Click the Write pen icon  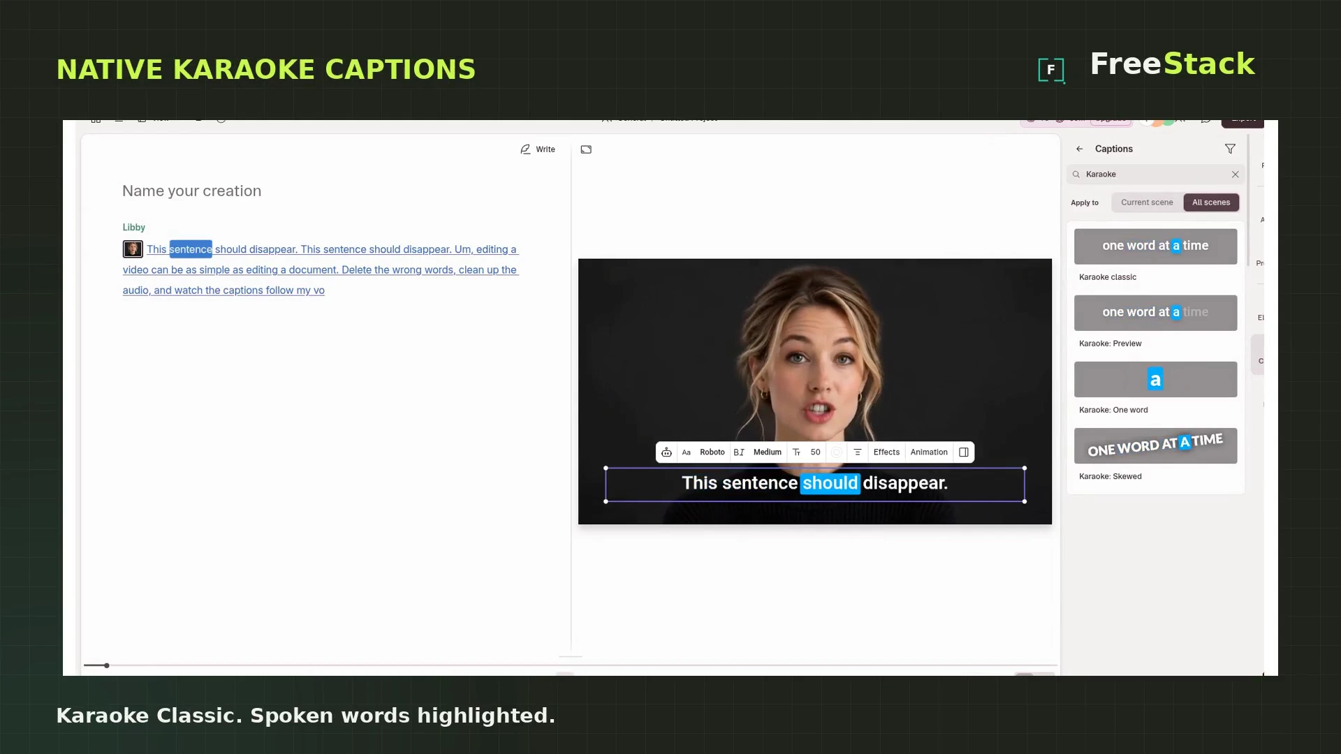[525, 149]
